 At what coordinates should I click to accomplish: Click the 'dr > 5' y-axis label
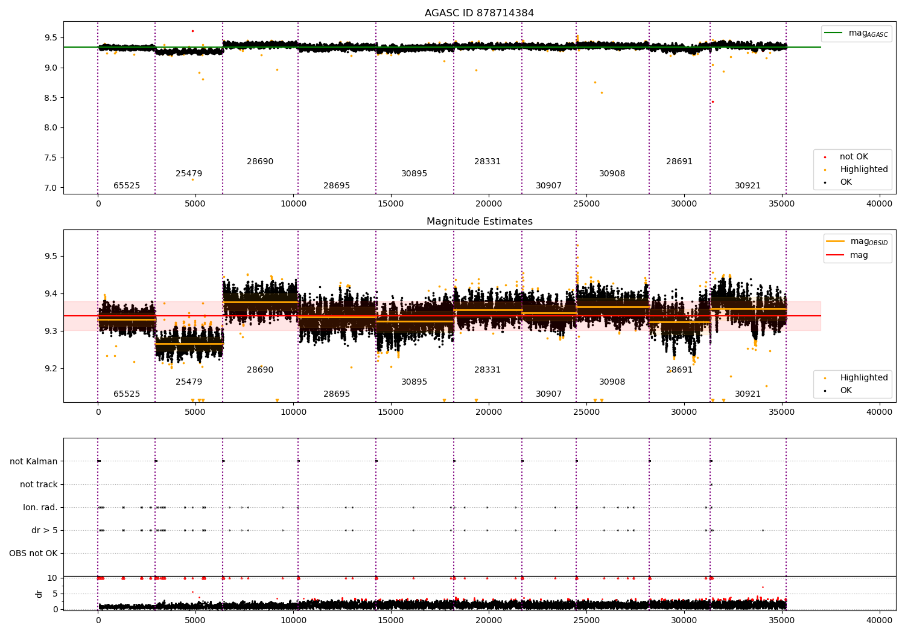click(x=45, y=531)
